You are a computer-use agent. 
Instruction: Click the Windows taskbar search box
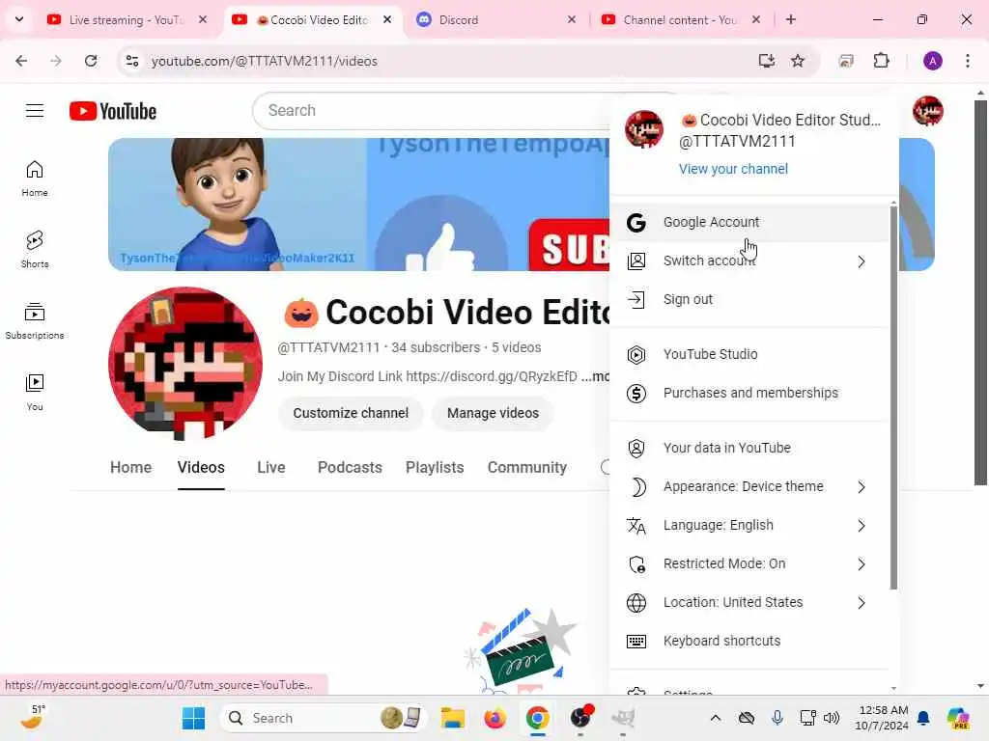tap(324, 718)
